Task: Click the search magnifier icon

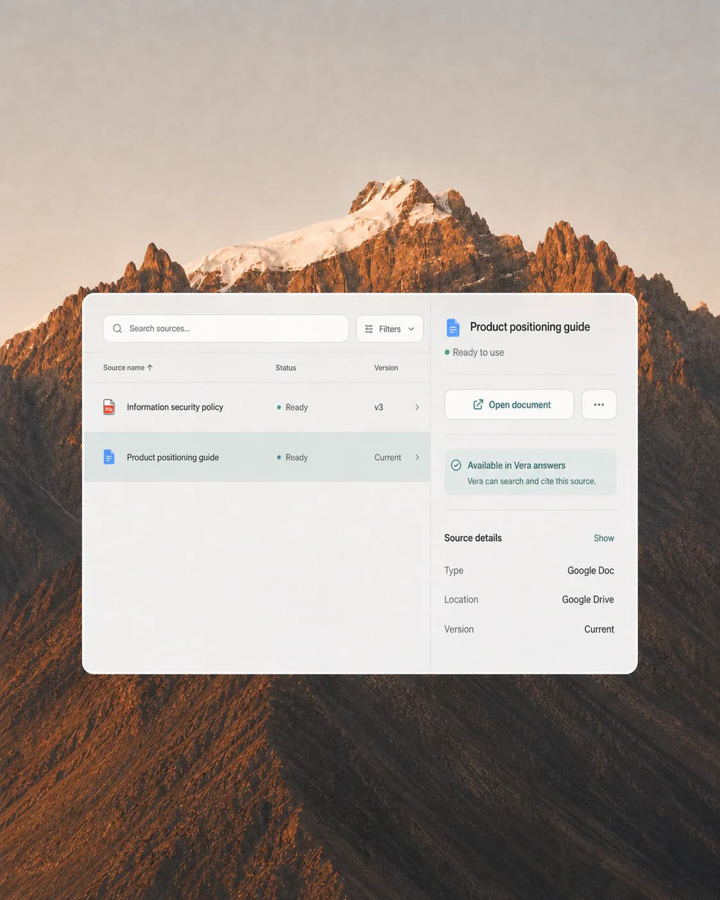Action: point(117,329)
